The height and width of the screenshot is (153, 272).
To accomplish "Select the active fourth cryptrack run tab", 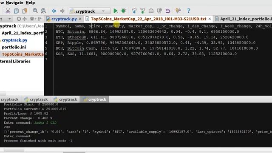I will click(94, 99).
